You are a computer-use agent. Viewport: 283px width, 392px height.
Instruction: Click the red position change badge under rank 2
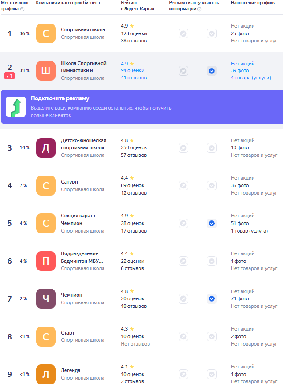pos(9,76)
